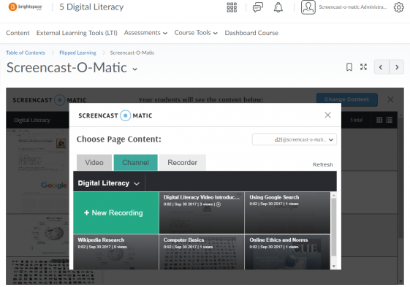Open the course selector grid icon
The width and height of the screenshot is (410, 287).
point(232,7)
